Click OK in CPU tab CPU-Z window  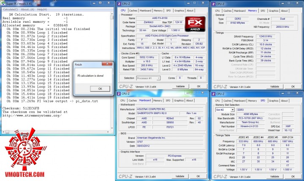pyautogui.click(x=198, y=86)
